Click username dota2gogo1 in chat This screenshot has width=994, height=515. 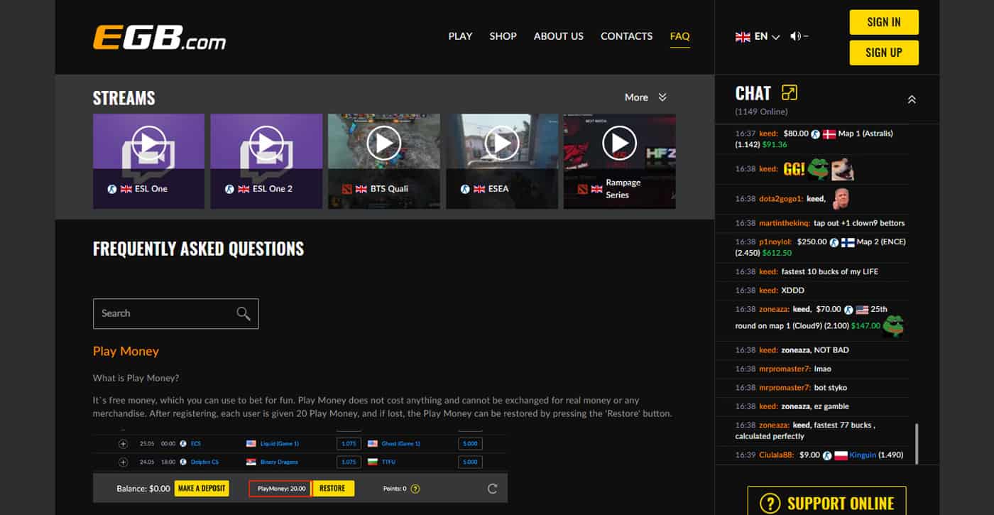click(x=780, y=199)
